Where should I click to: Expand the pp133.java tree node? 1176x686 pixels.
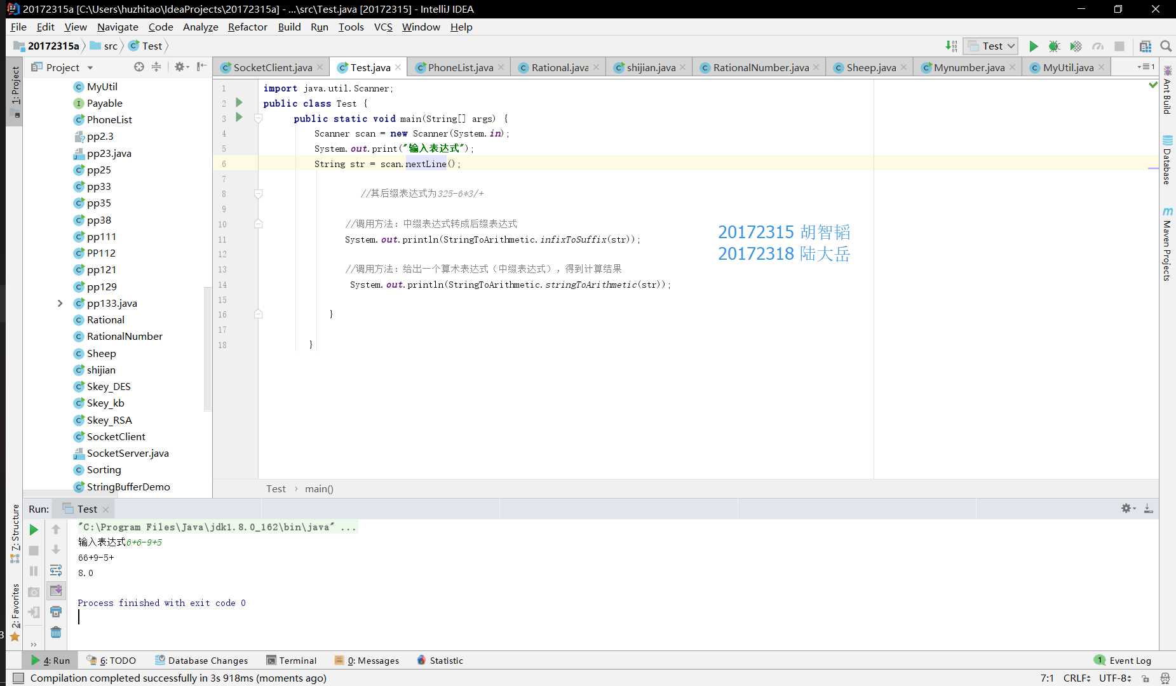click(x=60, y=303)
